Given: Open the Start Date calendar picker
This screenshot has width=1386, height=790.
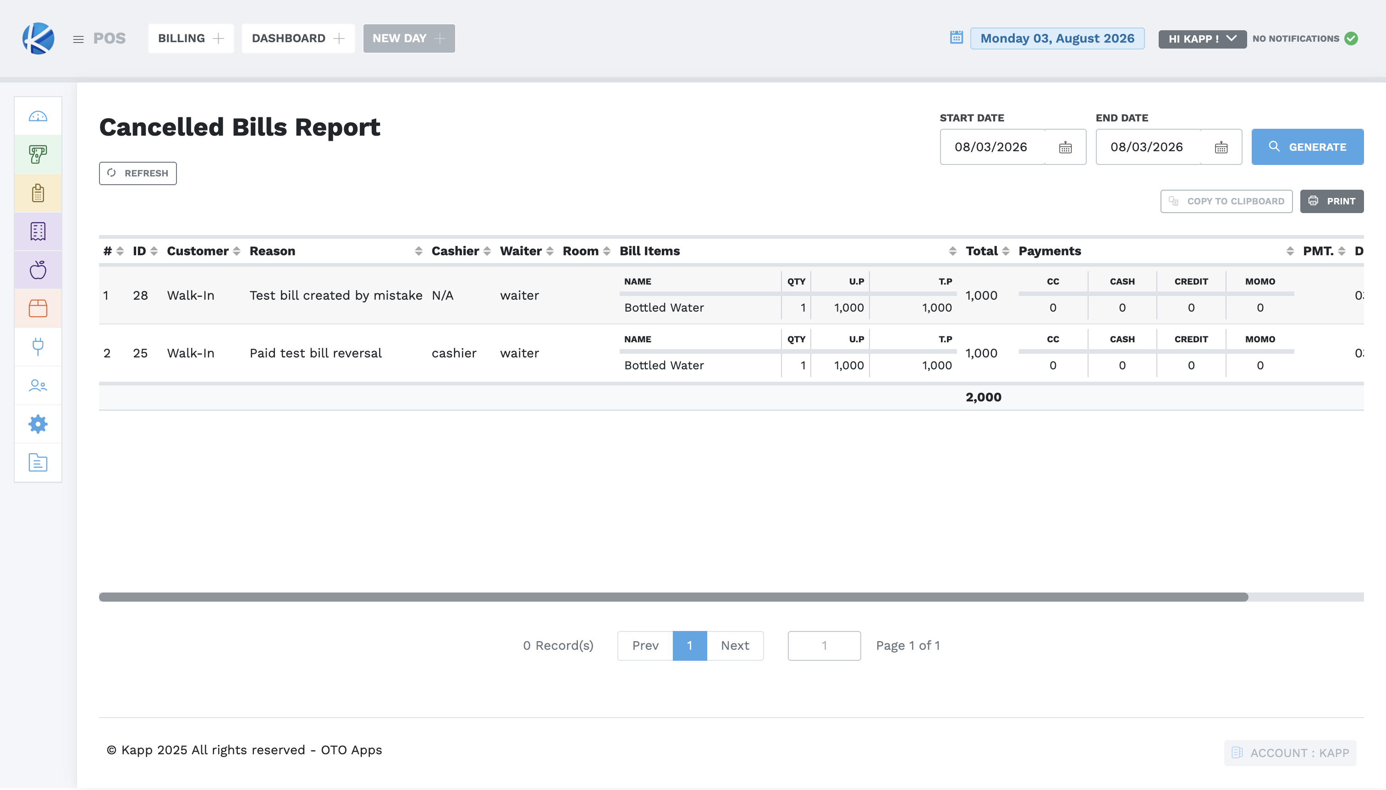Looking at the screenshot, I should coord(1065,147).
